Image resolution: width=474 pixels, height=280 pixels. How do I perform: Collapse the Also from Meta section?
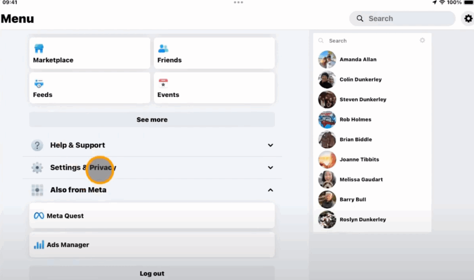270,190
